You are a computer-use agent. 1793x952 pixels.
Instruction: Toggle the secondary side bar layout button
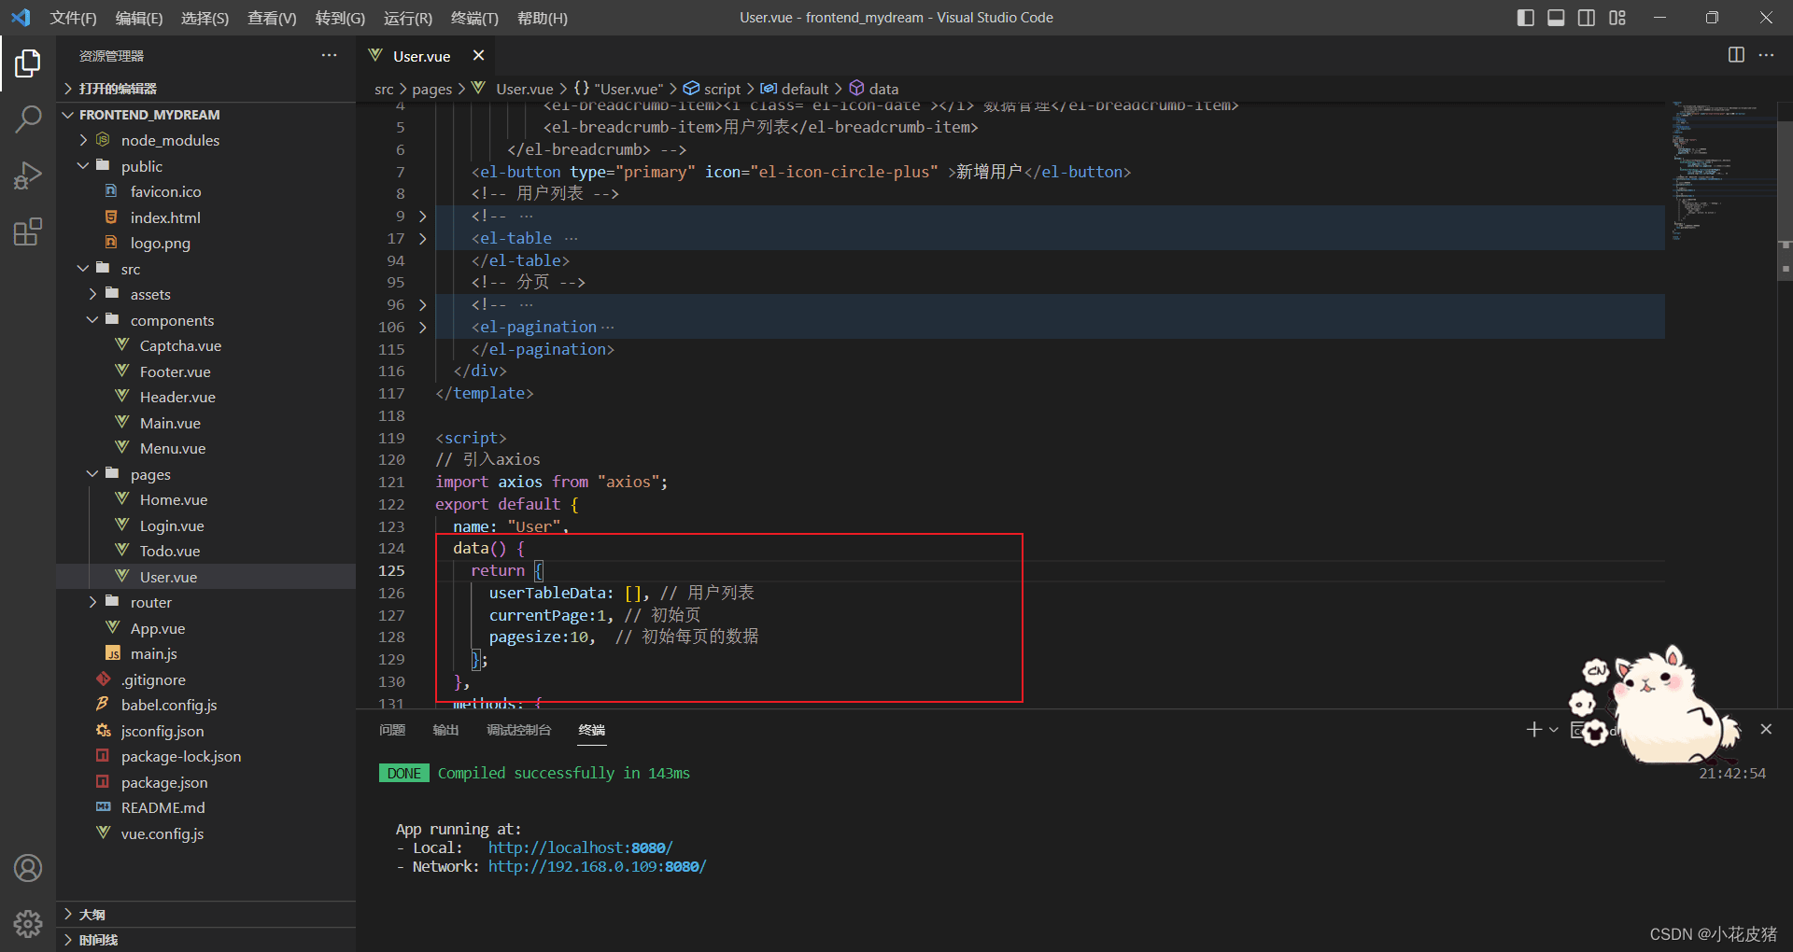(x=1587, y=18)
